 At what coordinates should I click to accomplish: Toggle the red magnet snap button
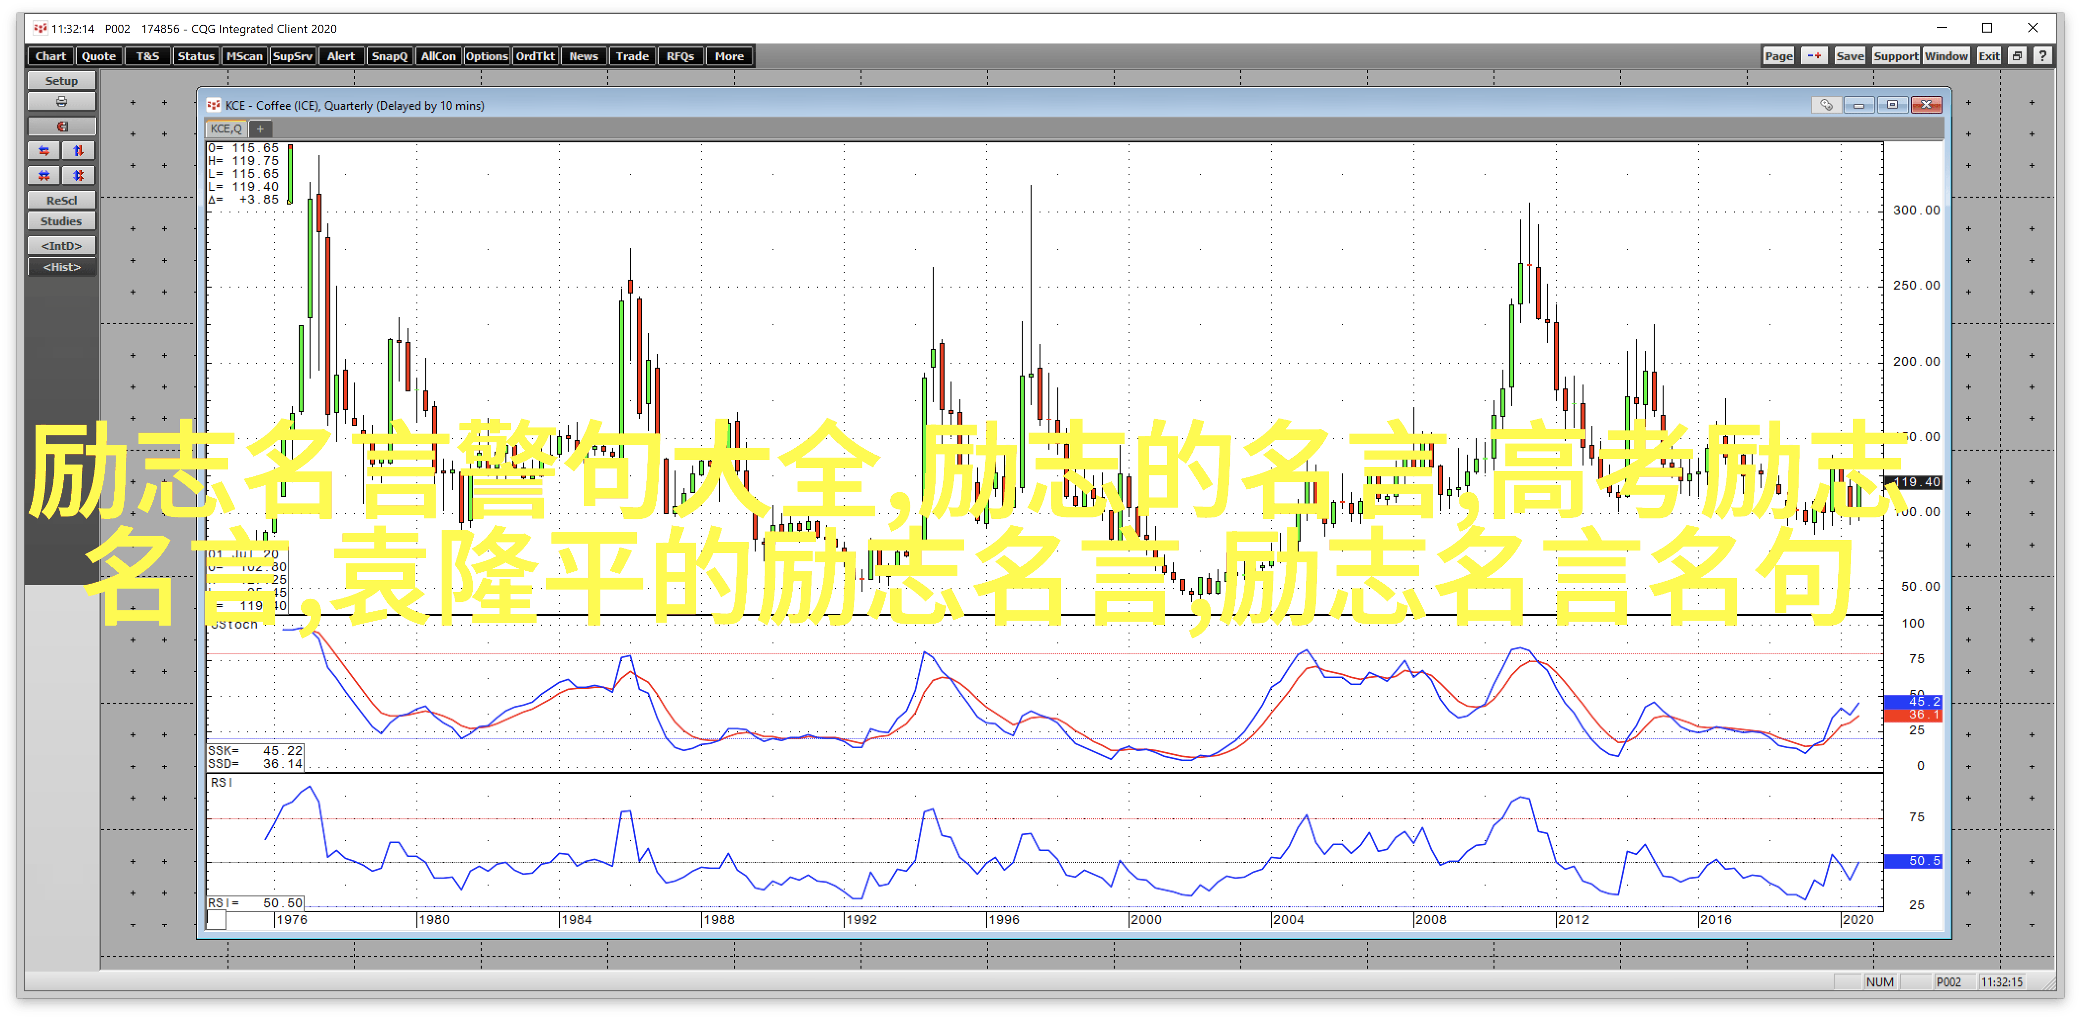coord(61,127)
